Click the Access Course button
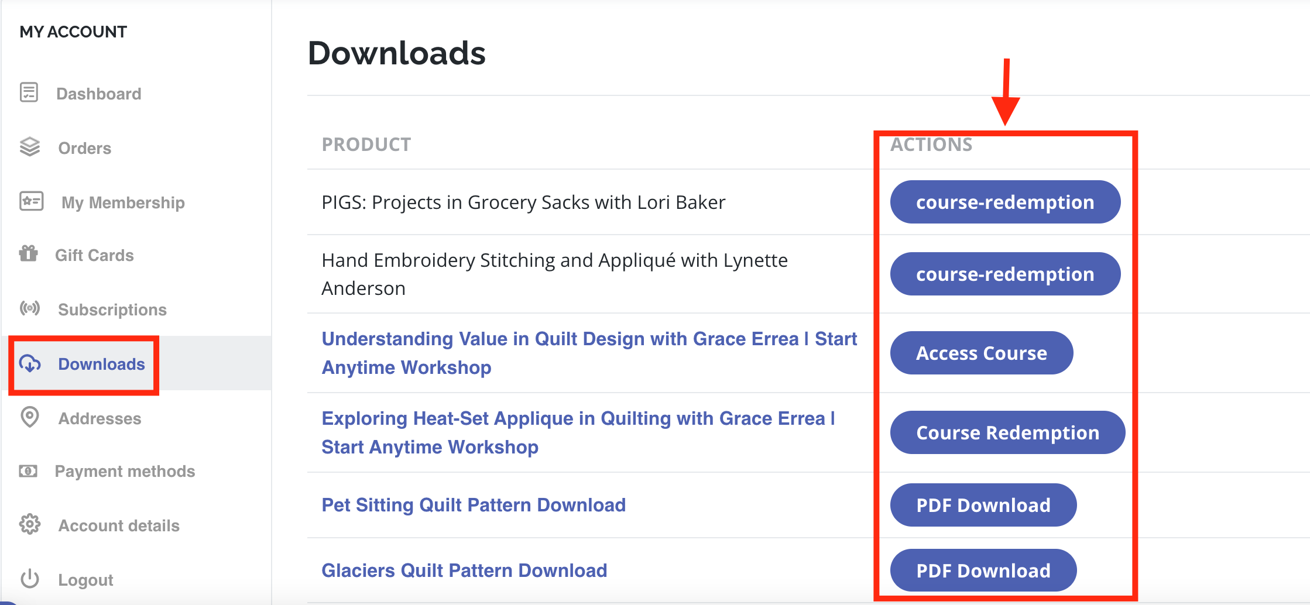 coord(982,353)
